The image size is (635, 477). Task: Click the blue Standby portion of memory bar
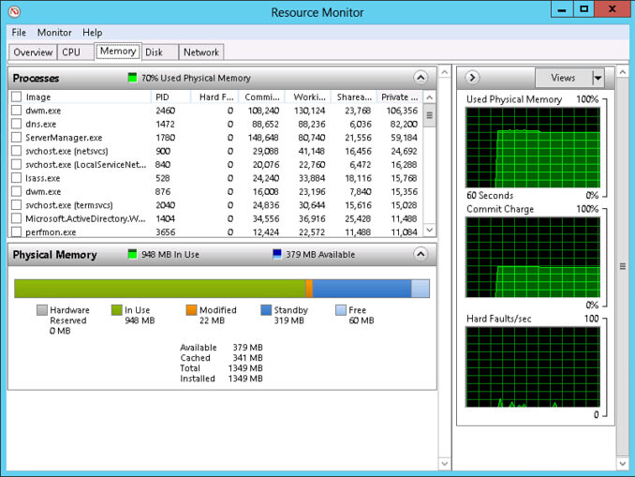point(362,289)
